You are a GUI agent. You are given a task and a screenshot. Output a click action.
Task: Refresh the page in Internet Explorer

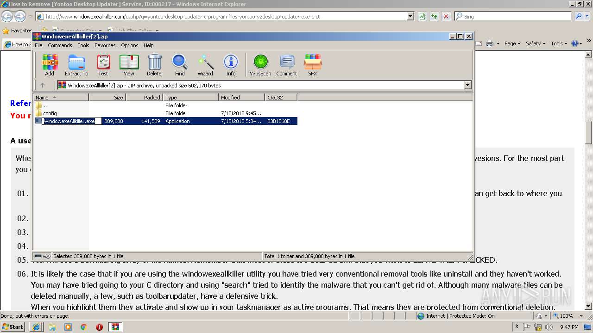pyautogui.click(x=434, y=16)
